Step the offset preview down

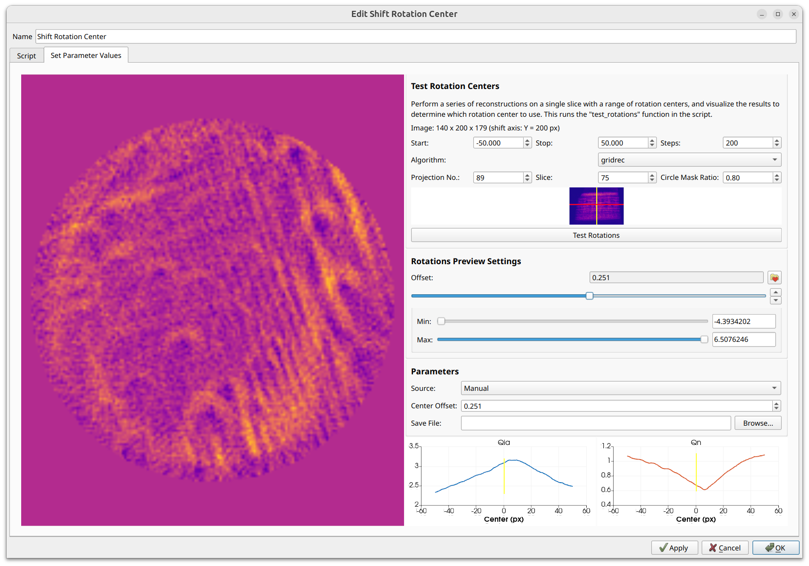tap(776, 300)
